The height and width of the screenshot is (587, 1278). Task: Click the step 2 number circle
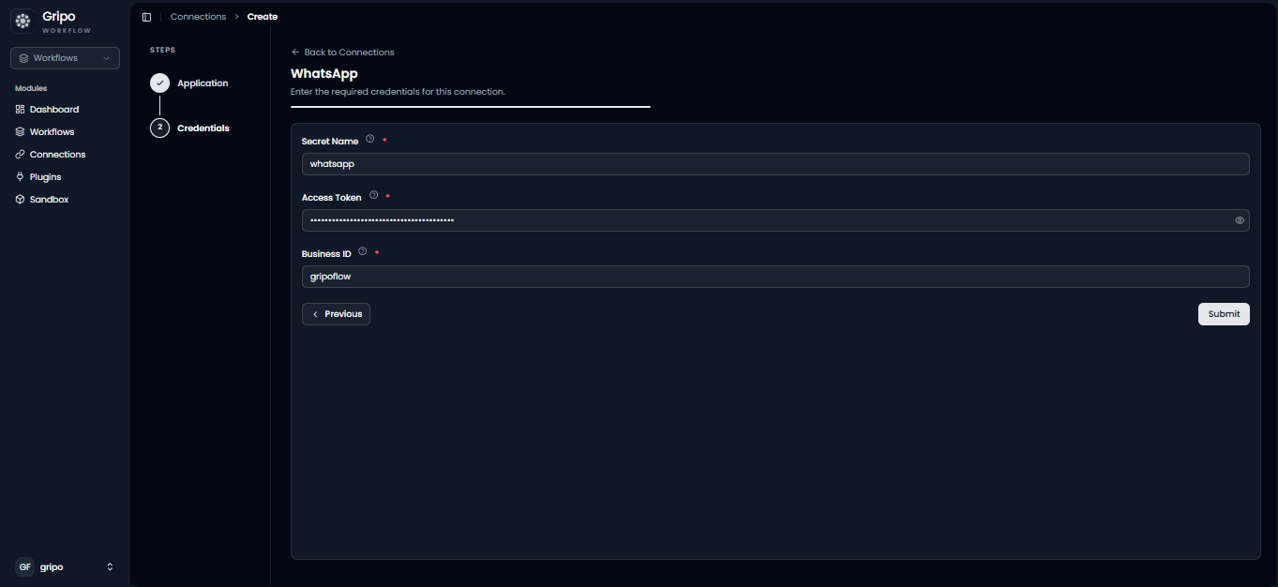(x=159, y=128)
